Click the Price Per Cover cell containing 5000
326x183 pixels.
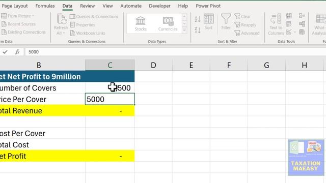point(110,99)
